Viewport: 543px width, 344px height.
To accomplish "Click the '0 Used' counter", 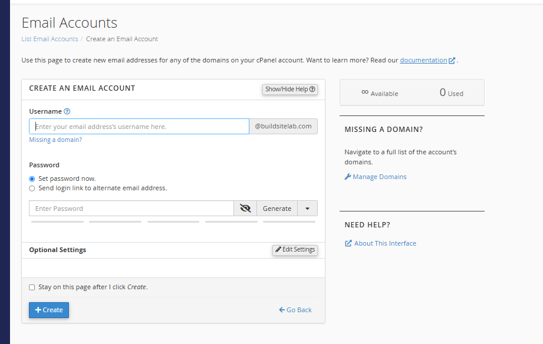I will pyautogui.click(x=451, y=92).
